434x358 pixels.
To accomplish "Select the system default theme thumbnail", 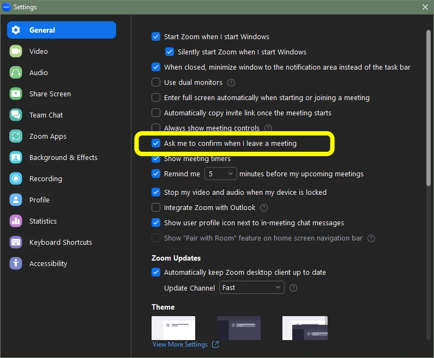I will pyautogui.click(x=305, y=328).
